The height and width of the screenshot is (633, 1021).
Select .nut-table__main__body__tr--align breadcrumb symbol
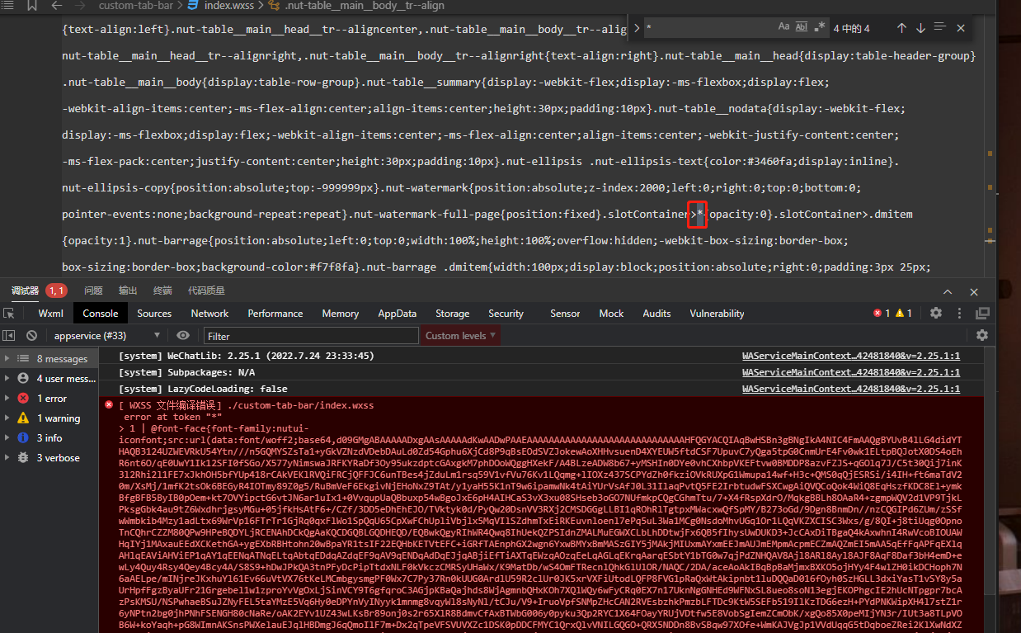[365, 6]
